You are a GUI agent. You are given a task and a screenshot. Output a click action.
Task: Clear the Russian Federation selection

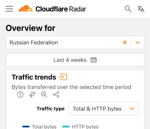(125, 42)
